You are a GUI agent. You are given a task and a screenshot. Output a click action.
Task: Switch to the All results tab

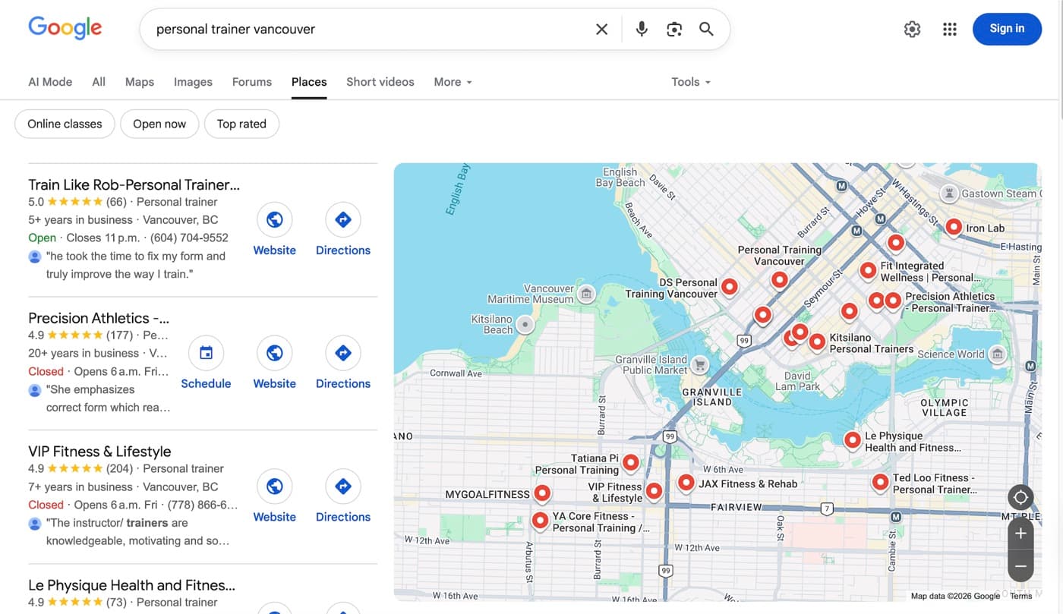coord(99,82)
